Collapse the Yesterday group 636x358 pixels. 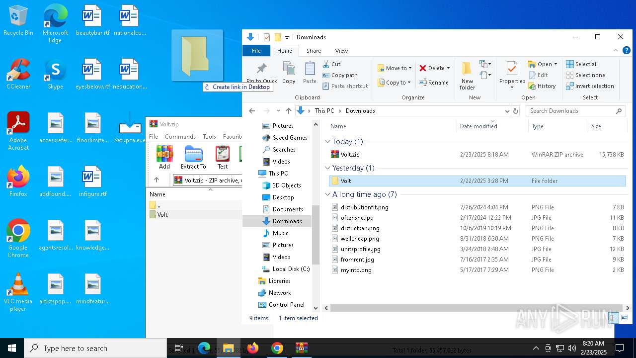click(327, 168)
